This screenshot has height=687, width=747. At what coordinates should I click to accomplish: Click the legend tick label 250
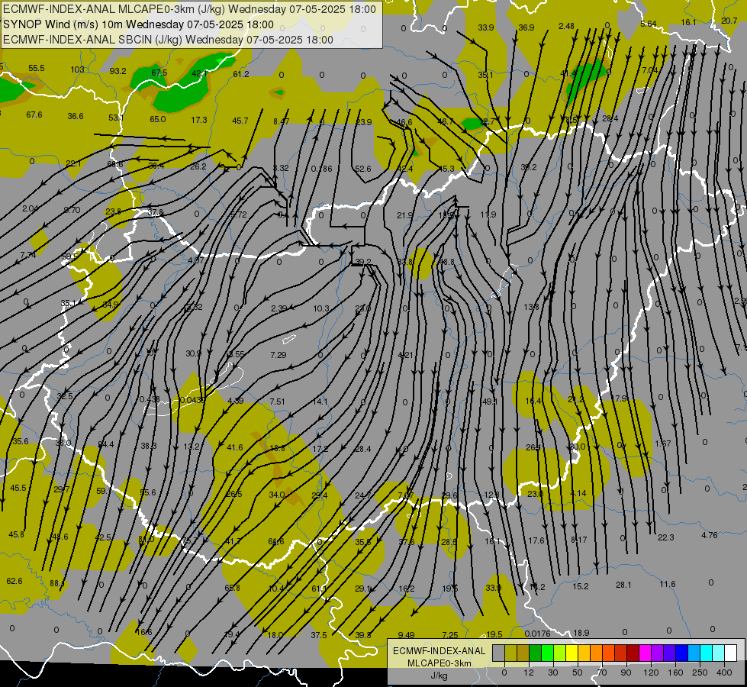click(700, 672)
